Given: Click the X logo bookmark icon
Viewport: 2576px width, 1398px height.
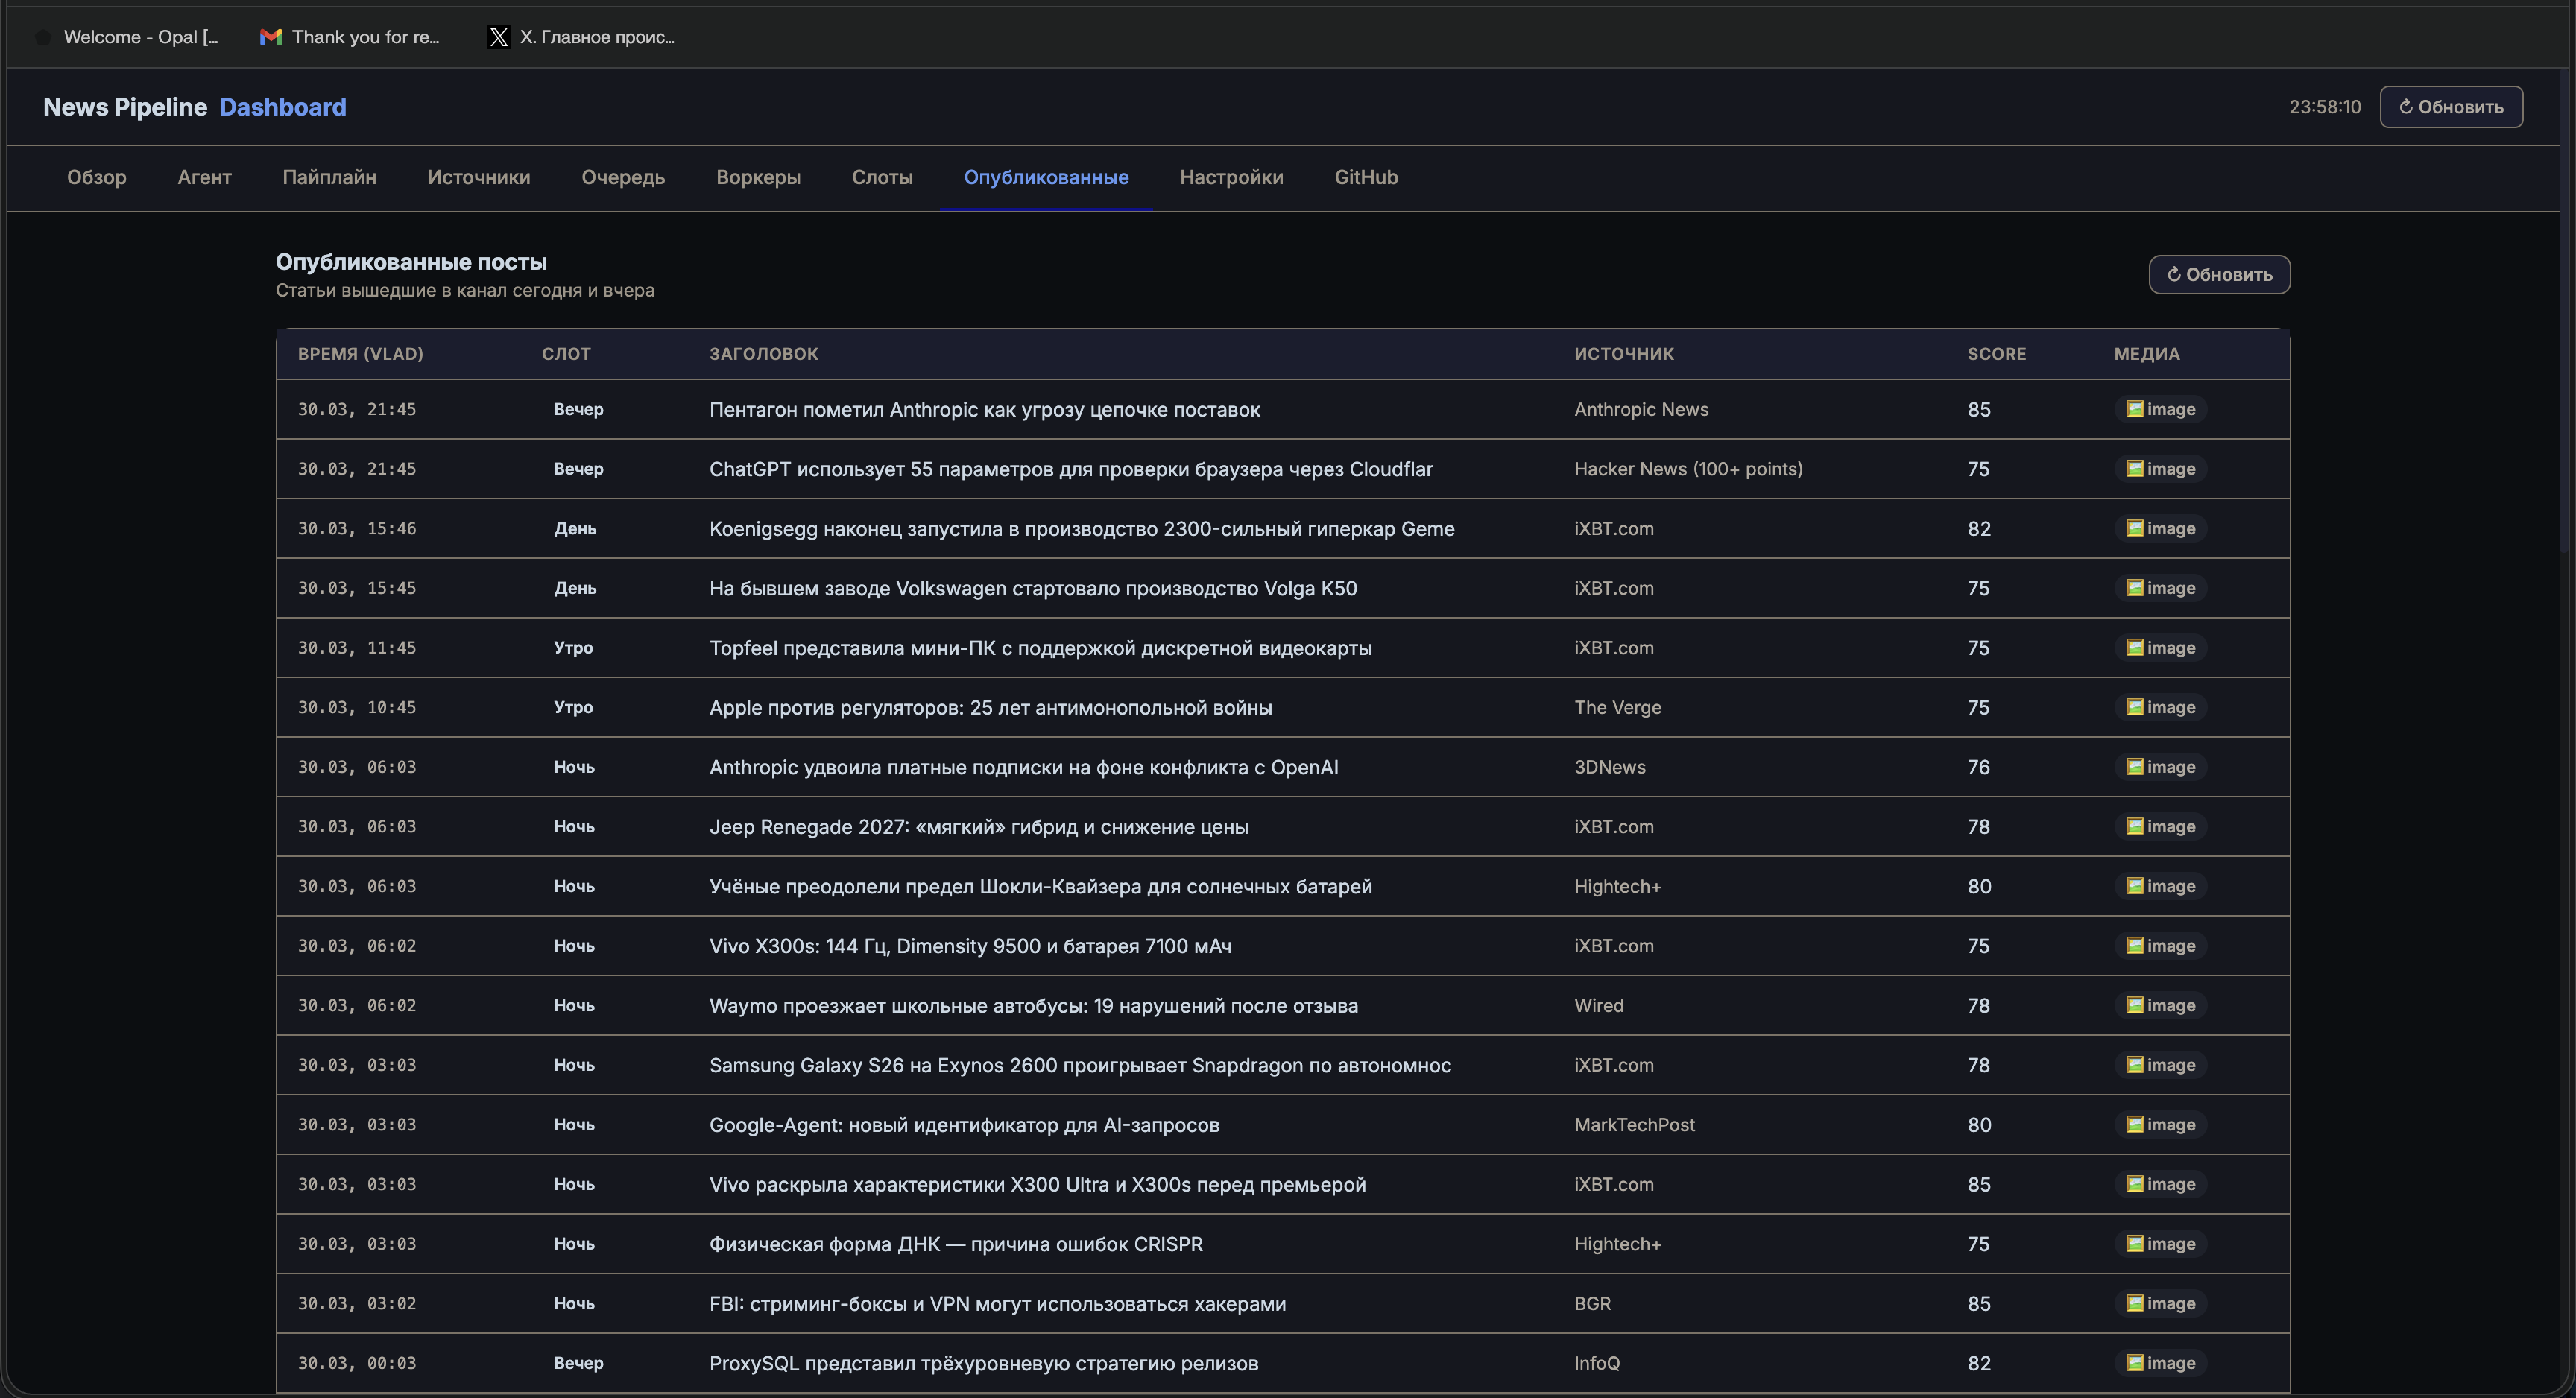Looking at the screenshot, I should point(498,37).
